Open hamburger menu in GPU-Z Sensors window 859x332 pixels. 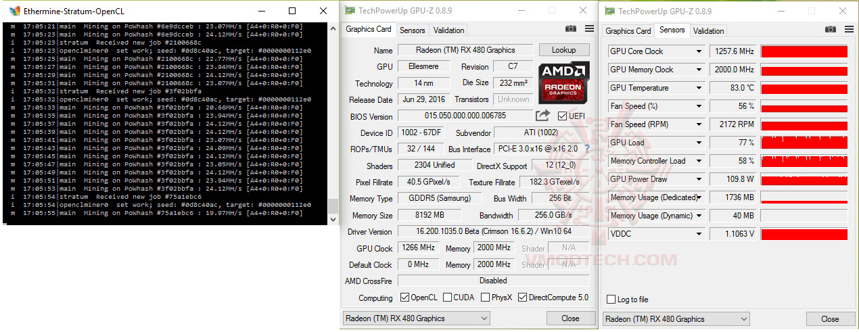[x=849, y=30]
